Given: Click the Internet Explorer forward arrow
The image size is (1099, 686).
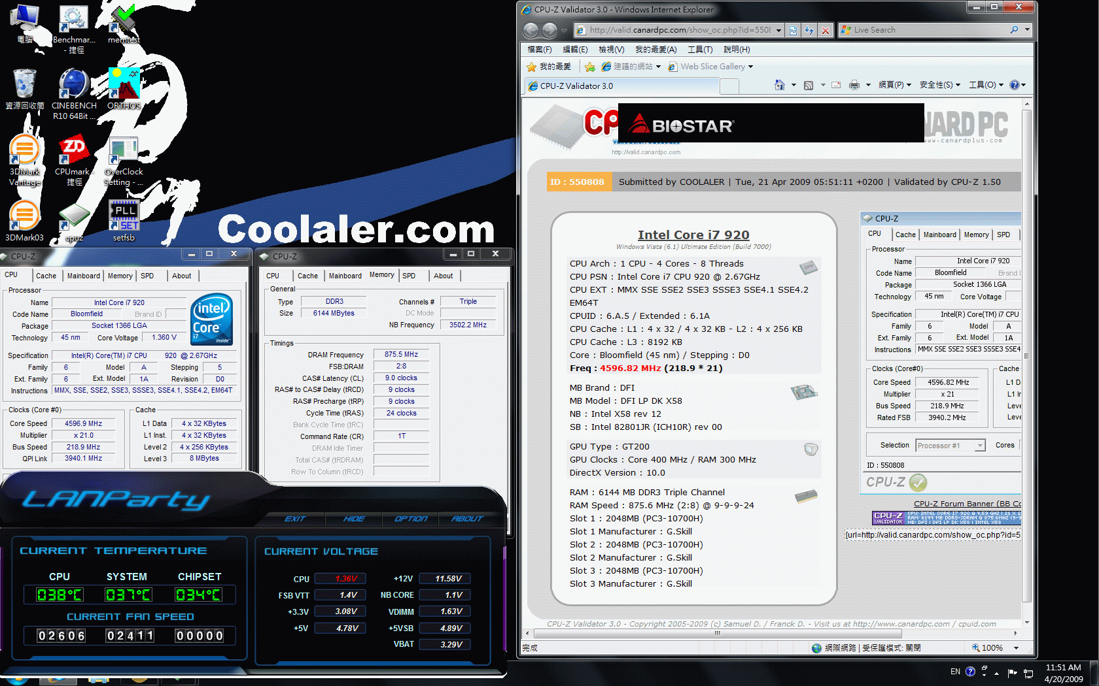Looking at the screenshot, I should pyautogui.click(x=549, y=30).
